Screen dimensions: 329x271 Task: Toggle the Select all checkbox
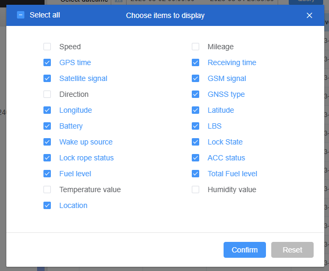tap(21, 15)
